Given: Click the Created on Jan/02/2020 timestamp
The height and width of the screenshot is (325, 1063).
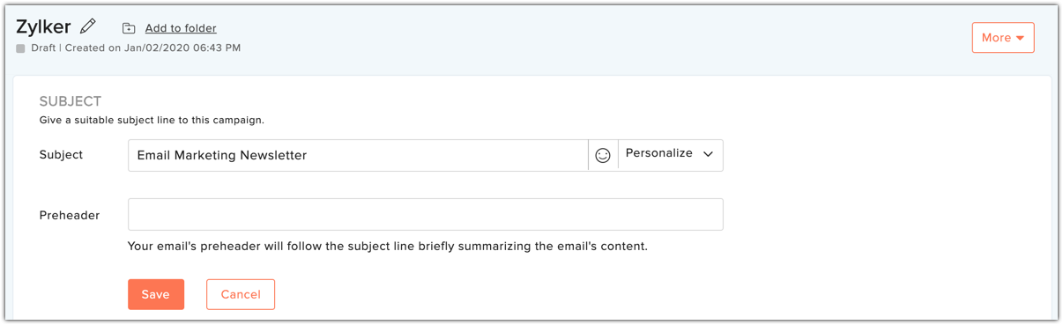Looking at the screenshot, I should pyautogui.click(x=152, y=48).
